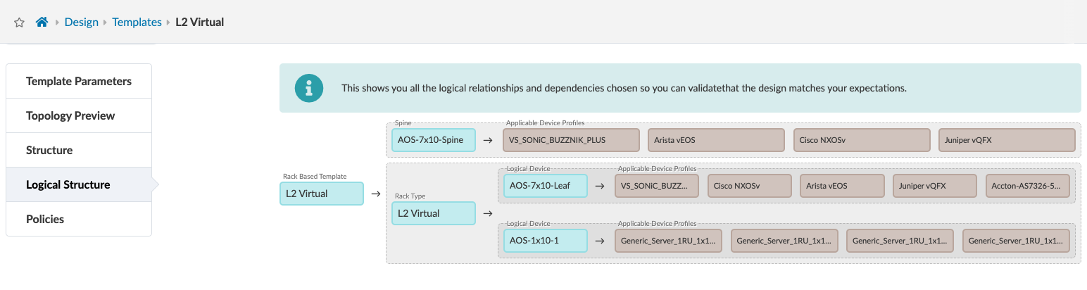Select the AOS-1x10-1 logical device node
The width and height of the screenshot is (1087, 290).
click(545, 241)
